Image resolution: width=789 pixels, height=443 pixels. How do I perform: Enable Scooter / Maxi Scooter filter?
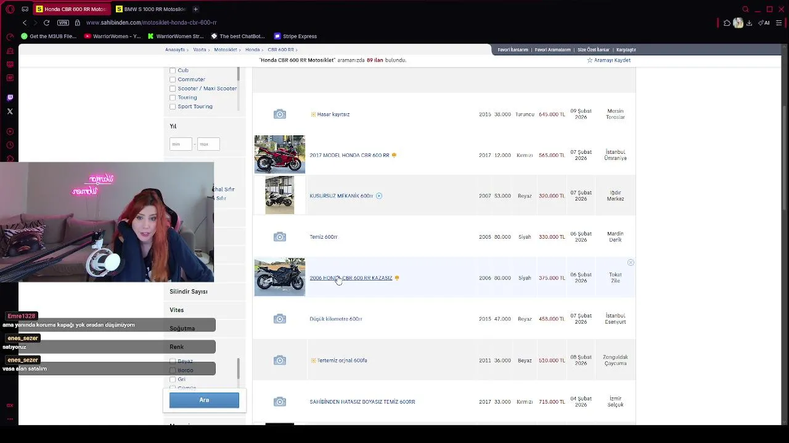click(x=173, y=89)
